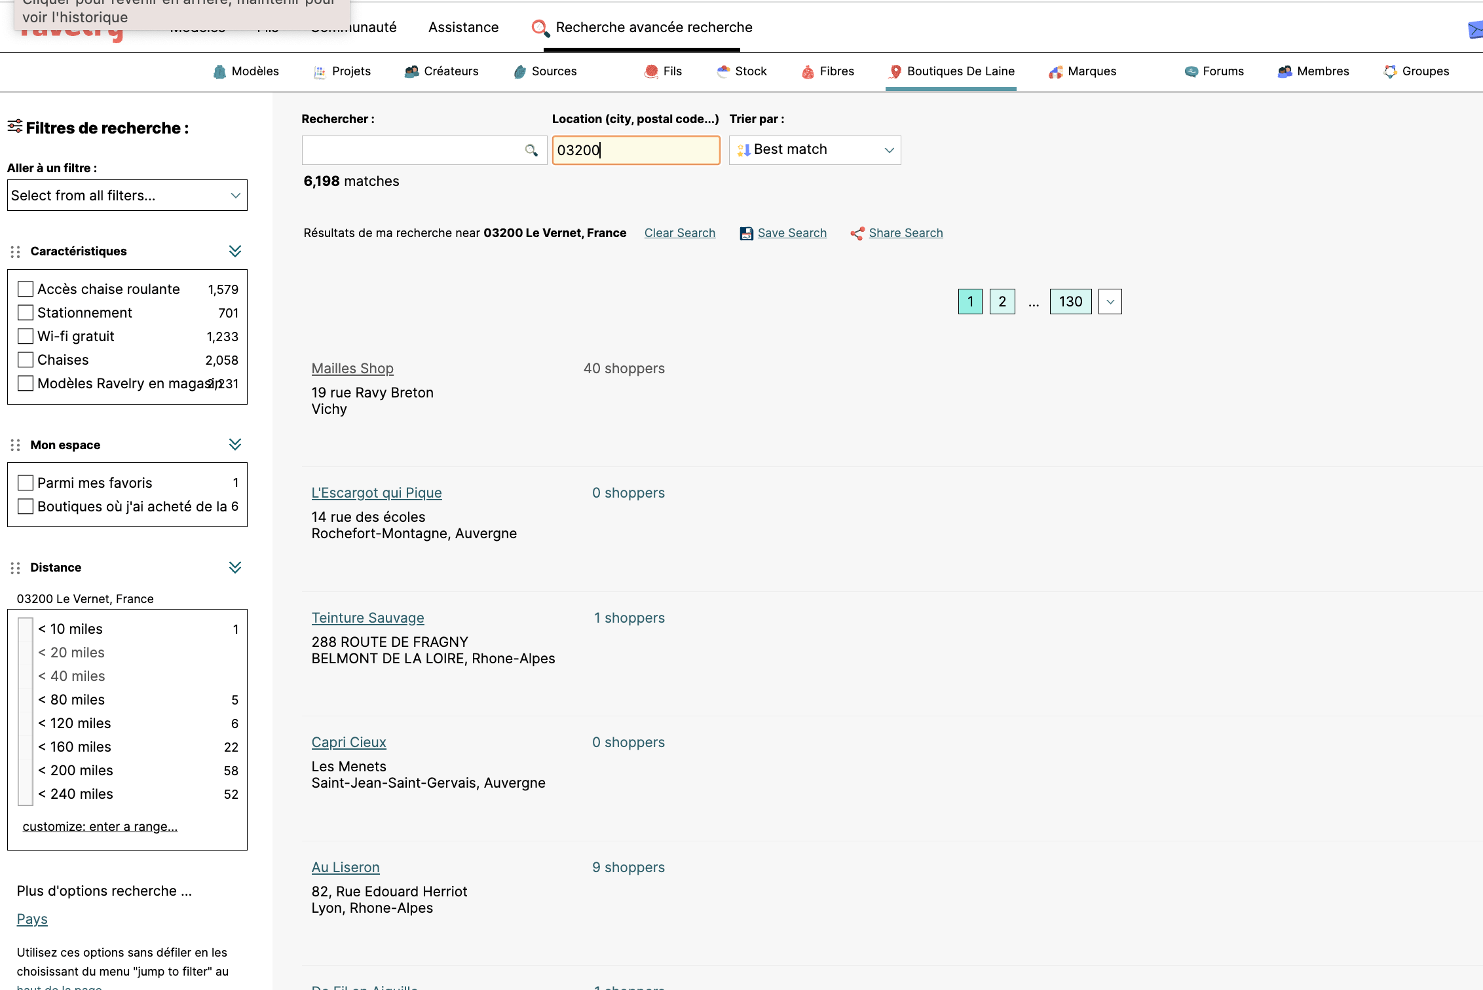
Task: Open the Best match sort dropdown
Action: click(x=814, y=150)
